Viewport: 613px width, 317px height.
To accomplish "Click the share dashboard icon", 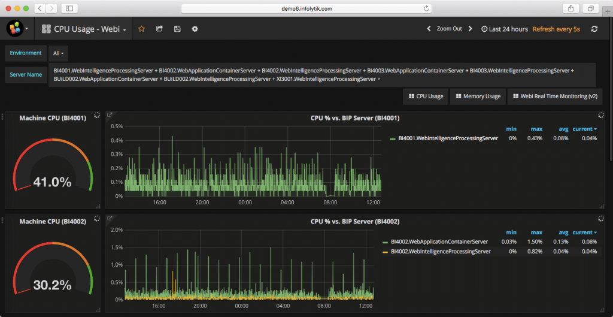I will tap(159, 29).
